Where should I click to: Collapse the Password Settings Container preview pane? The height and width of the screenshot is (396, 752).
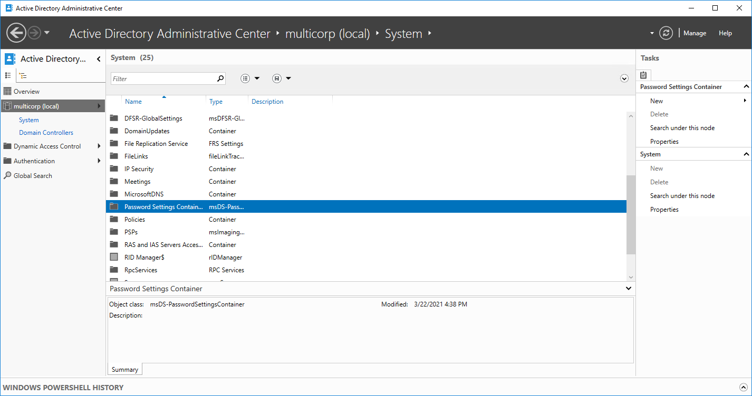click(x=628, y=289)
